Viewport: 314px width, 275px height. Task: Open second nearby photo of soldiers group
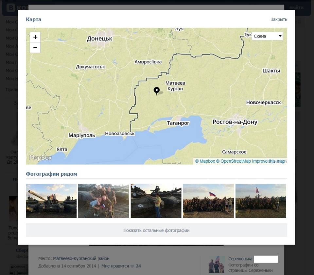coord(103,201)
